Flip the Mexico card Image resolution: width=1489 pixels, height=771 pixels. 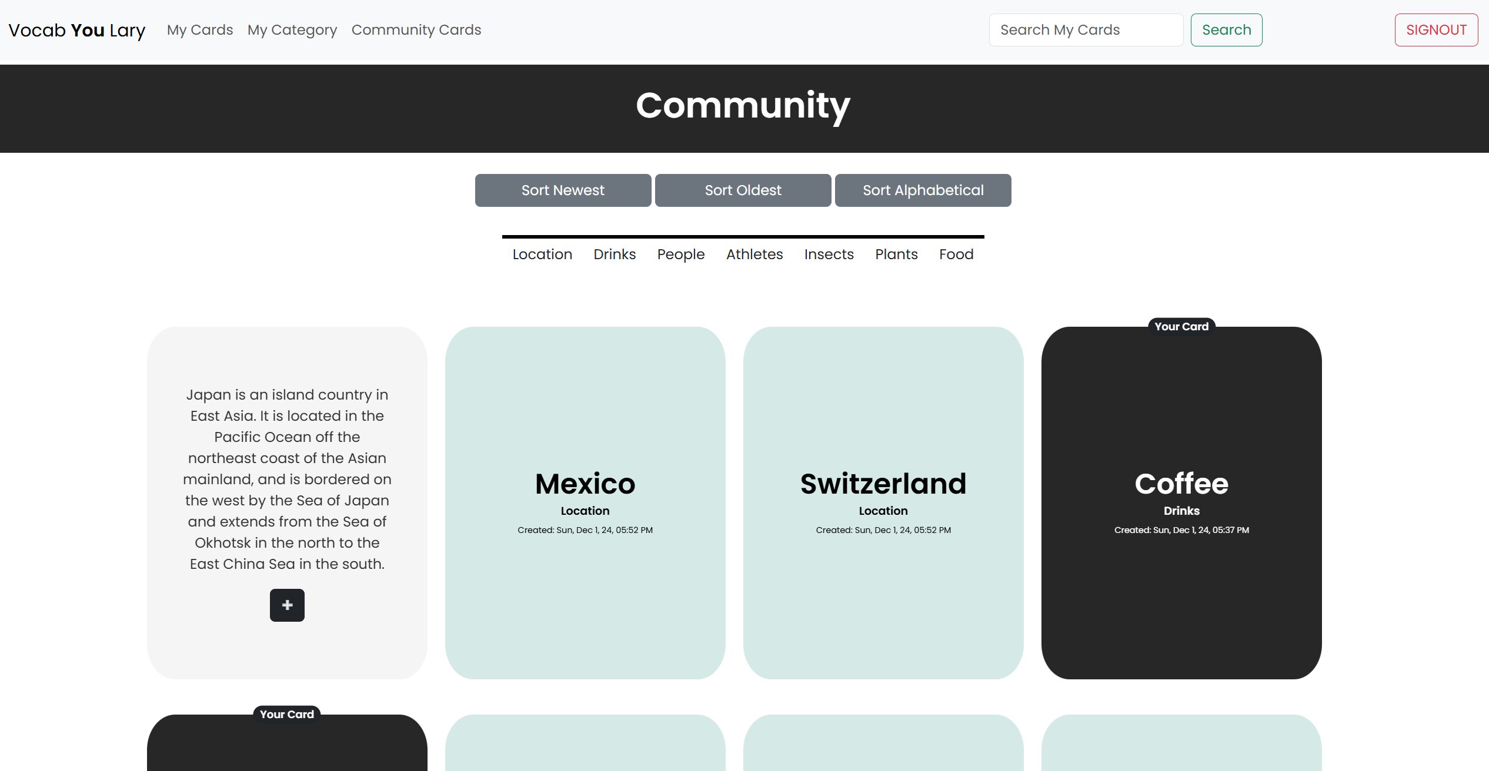[585, 502]
